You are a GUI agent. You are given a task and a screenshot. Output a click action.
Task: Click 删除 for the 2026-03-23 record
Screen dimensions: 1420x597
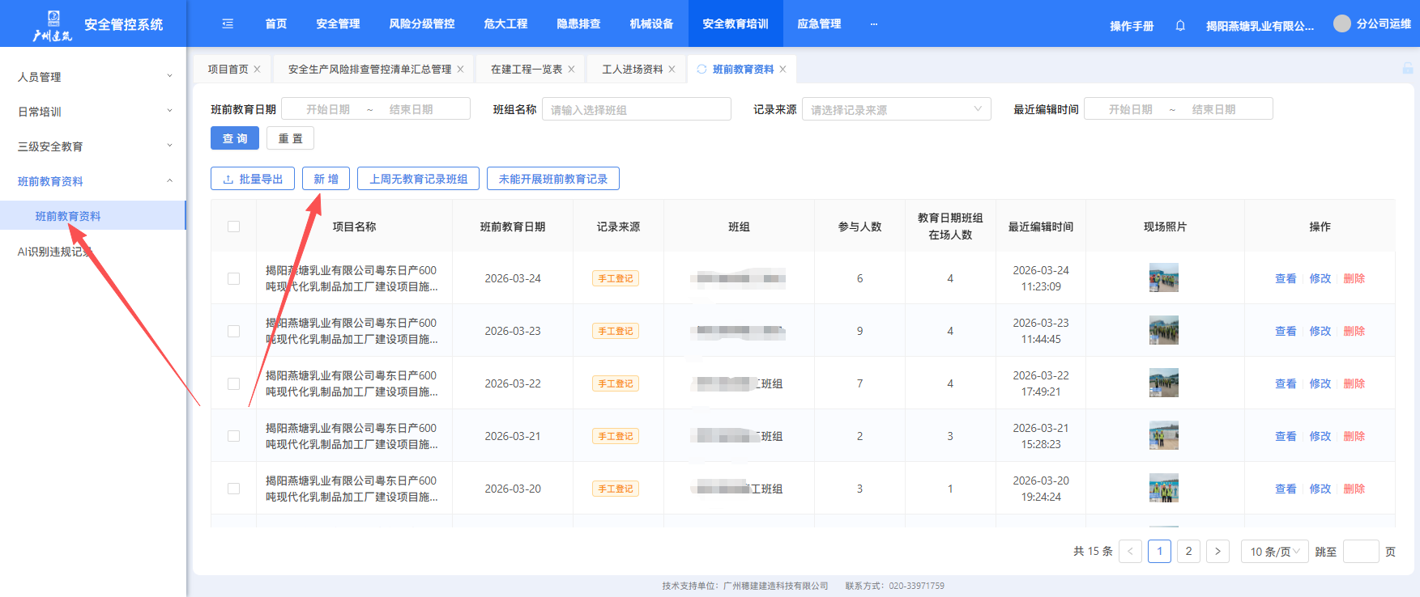1354,331
